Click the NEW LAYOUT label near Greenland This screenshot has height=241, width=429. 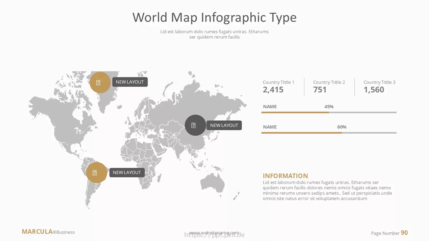[x=130, y=82]
